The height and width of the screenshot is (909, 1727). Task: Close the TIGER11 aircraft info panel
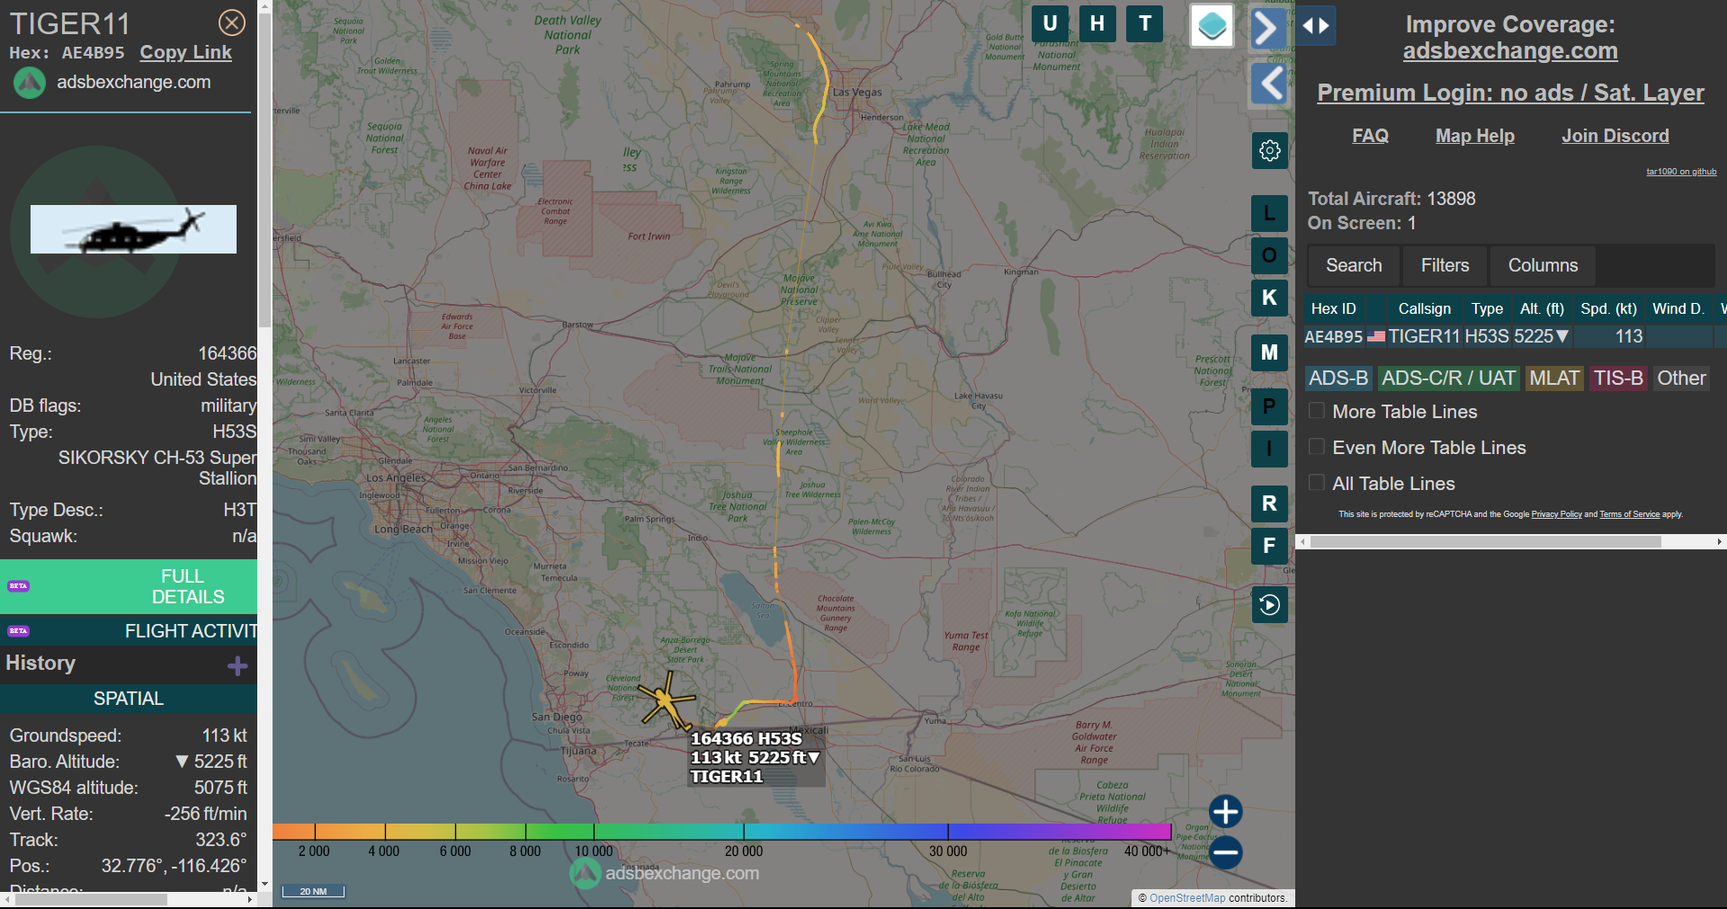click(232, 22)
